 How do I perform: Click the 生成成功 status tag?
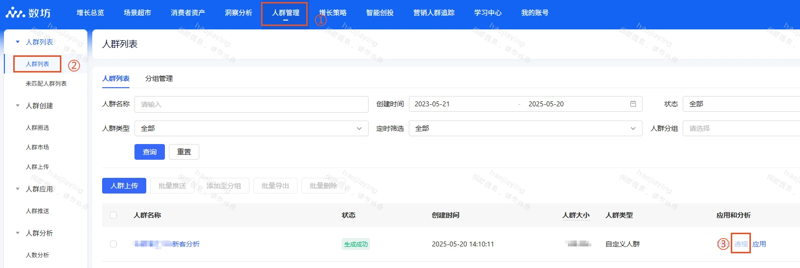[x=356, y=244]
